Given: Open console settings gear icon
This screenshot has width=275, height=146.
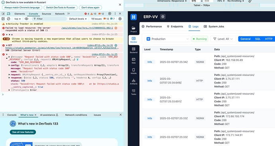Looking at the screenshot, I should click(120, 19).
